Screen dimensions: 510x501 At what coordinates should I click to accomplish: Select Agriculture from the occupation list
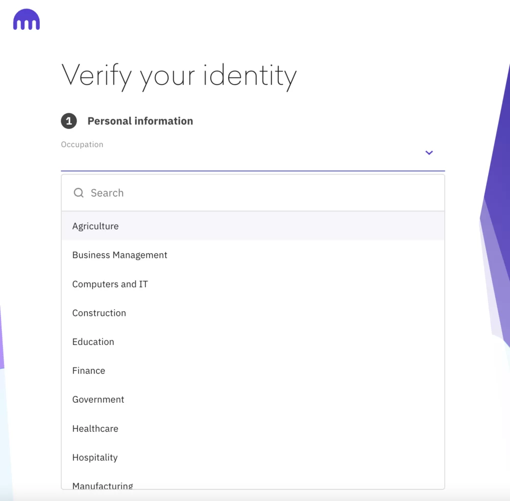tap(95, 226)
